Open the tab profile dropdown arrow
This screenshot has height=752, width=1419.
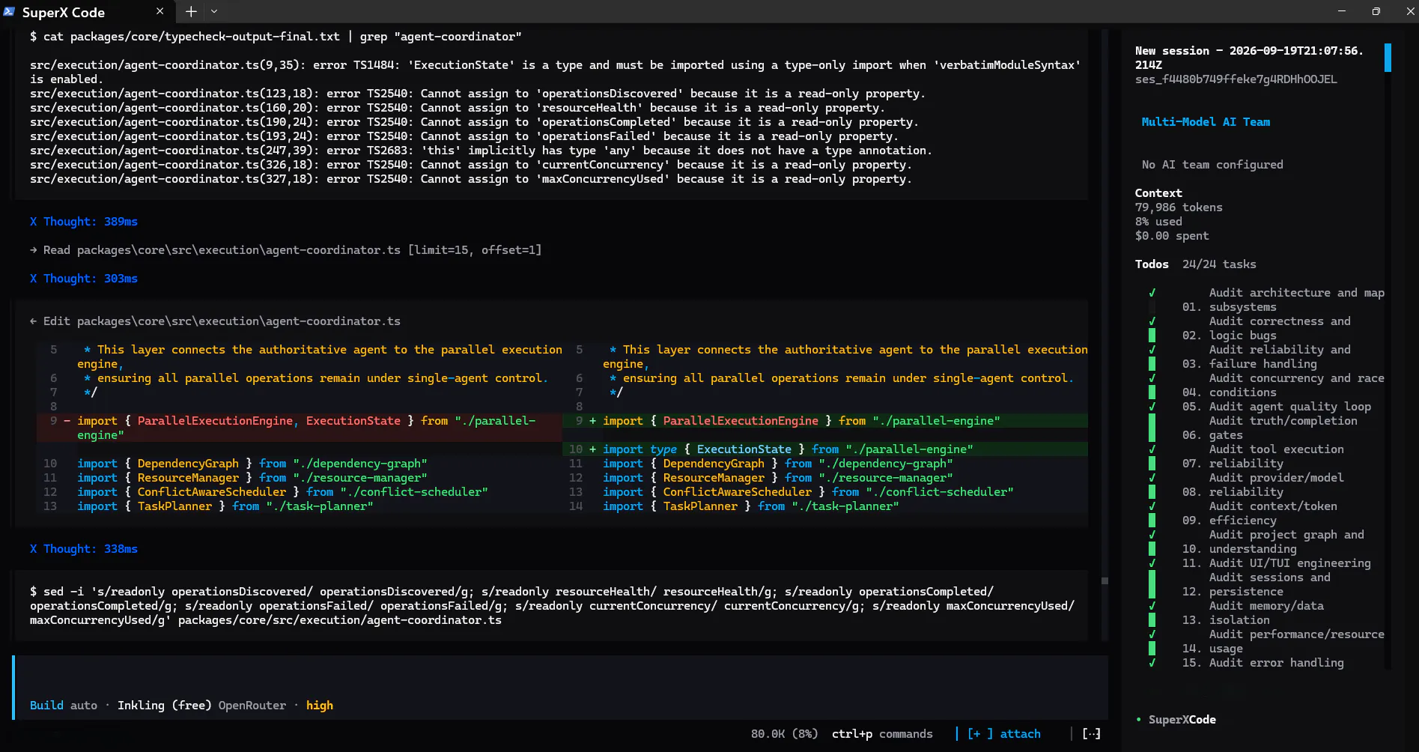pyautogui.click(x=214, y=11)
